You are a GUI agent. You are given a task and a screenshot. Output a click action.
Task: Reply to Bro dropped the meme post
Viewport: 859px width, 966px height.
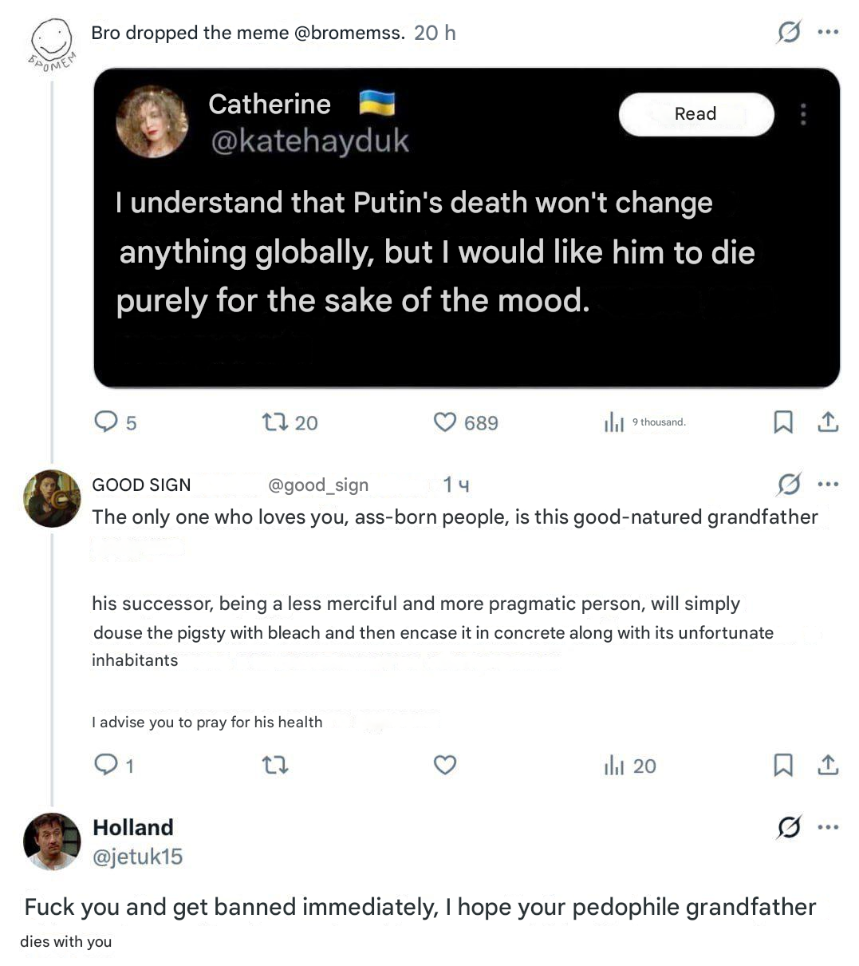(x=106, y=422)
